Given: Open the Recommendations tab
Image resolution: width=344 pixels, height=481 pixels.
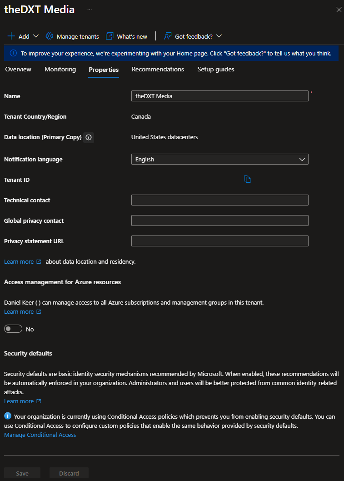Looking at the screenshot, I should coord(158,69).
